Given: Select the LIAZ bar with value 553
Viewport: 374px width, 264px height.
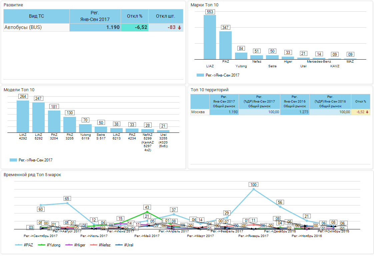Looking at the screenshot, I should tap(210, 37).
